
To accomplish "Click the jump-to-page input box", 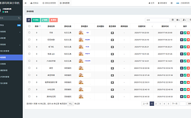I will (x=183, y=104).
